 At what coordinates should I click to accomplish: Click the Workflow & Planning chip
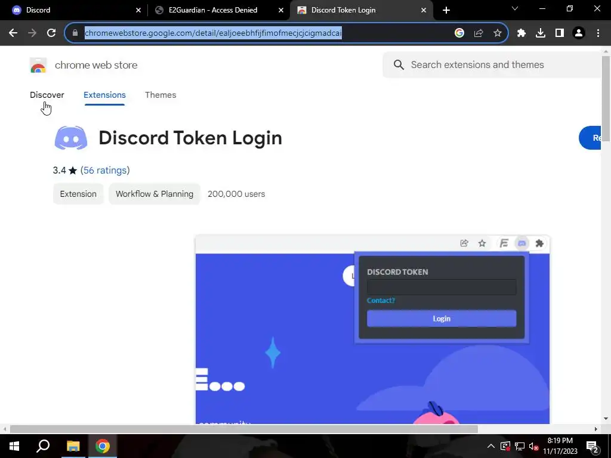click(x=155, y=194)
